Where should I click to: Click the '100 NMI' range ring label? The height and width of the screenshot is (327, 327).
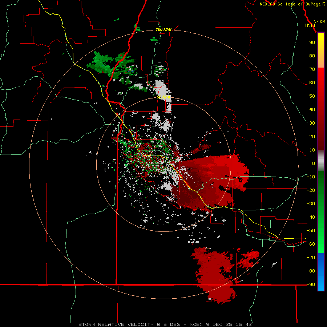coord(163,29)
